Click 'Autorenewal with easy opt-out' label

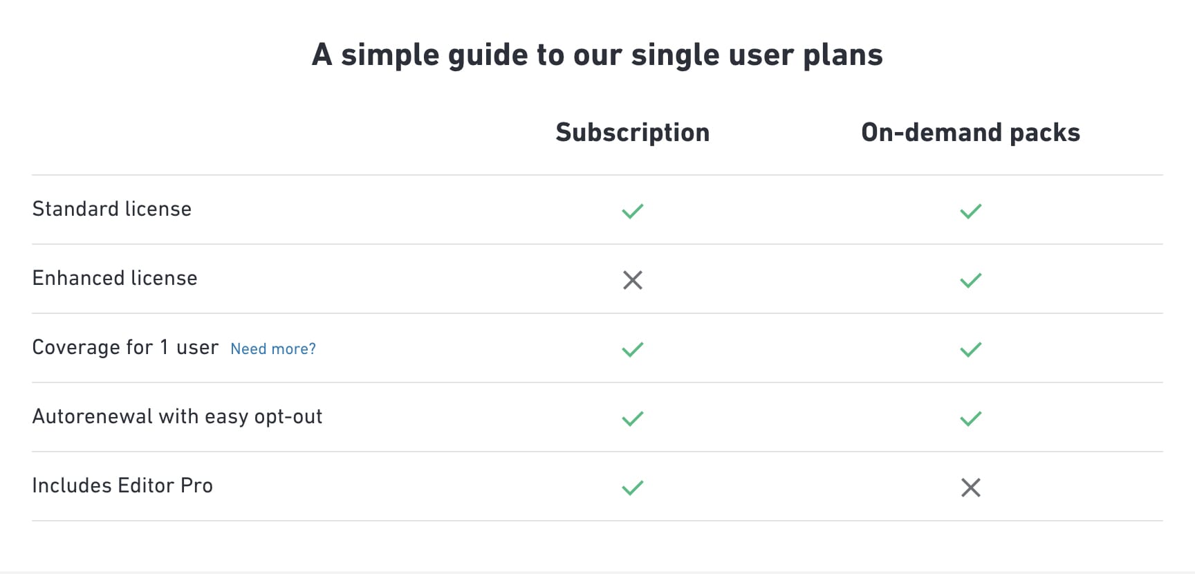[177, 416]
